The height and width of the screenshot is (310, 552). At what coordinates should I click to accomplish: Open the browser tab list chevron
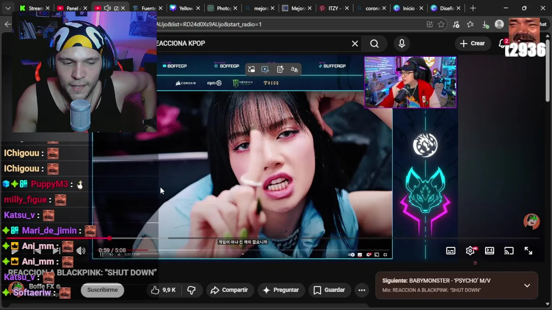[8, 8]
